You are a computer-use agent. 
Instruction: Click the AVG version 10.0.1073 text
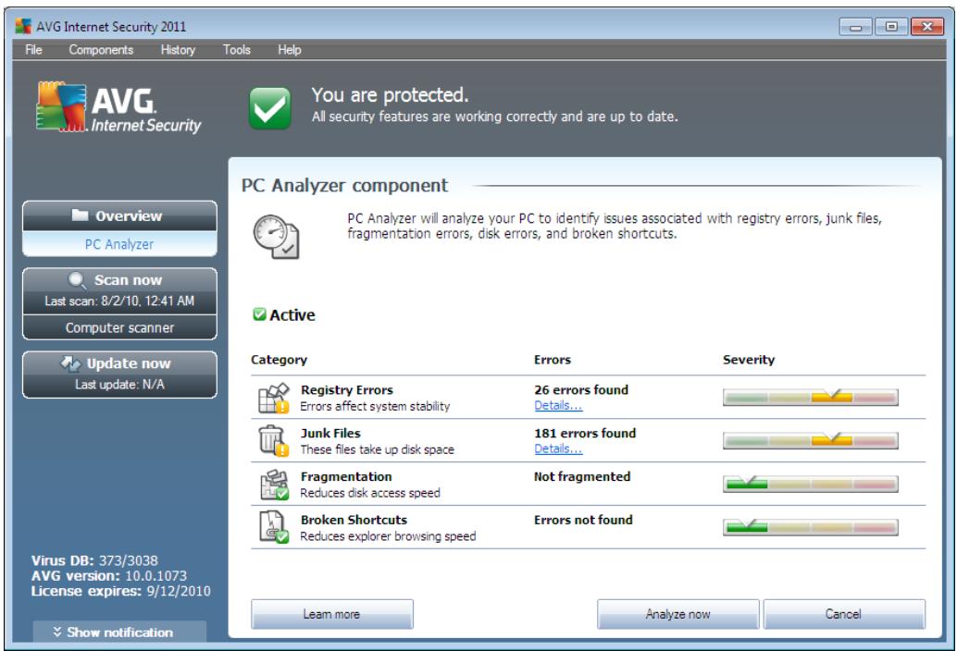[109, 576]
